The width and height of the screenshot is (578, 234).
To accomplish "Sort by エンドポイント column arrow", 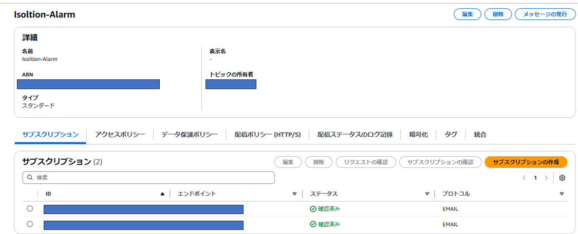I will [x=294, y=194].
